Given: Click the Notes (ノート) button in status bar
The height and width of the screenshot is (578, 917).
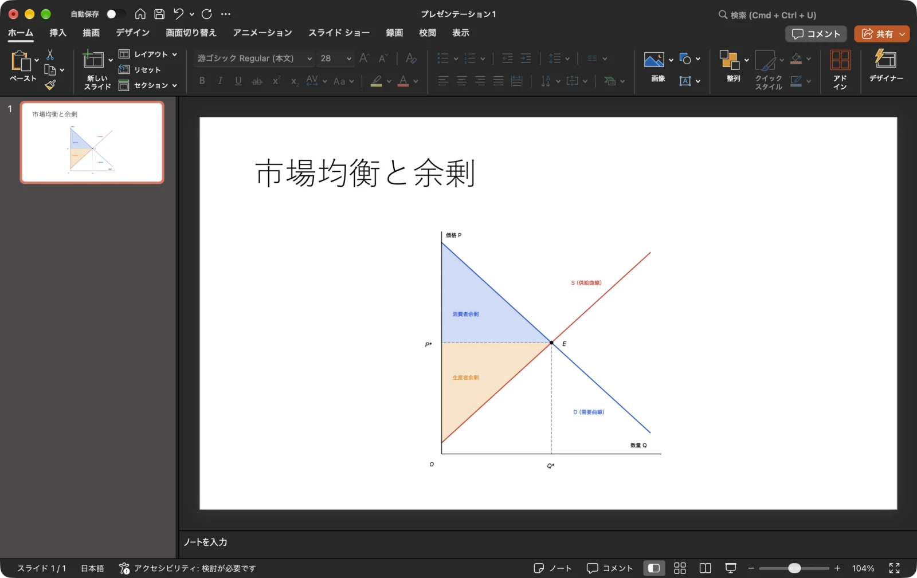Looking at the screenshot, I should [x=552, y=568].
